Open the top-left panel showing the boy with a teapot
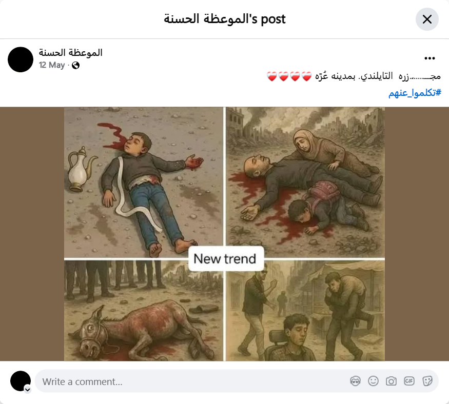 click(x=144, y=182)
